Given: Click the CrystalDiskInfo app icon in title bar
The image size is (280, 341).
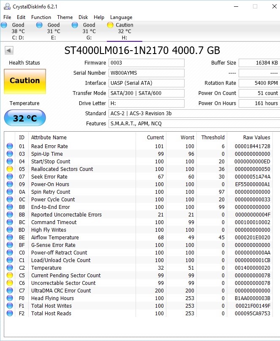Looking at the screenshot, I should click(7, 6).
